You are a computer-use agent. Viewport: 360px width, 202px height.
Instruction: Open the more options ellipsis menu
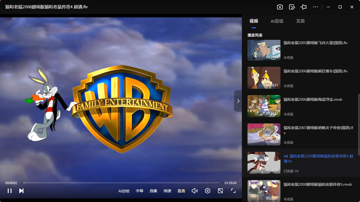tap(315, 7)
